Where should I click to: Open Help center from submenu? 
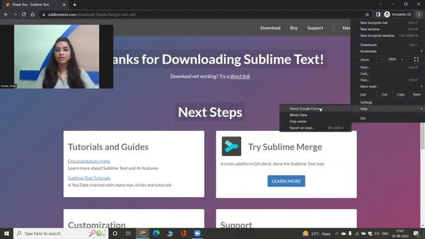pos(315,121)
